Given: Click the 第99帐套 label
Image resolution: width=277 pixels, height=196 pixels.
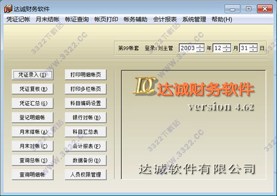Looking at the screenshot, I should (128, 48).
